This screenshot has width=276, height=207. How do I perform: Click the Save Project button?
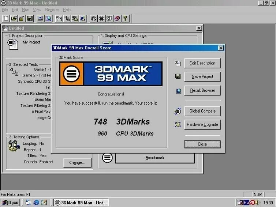(202, 76)
